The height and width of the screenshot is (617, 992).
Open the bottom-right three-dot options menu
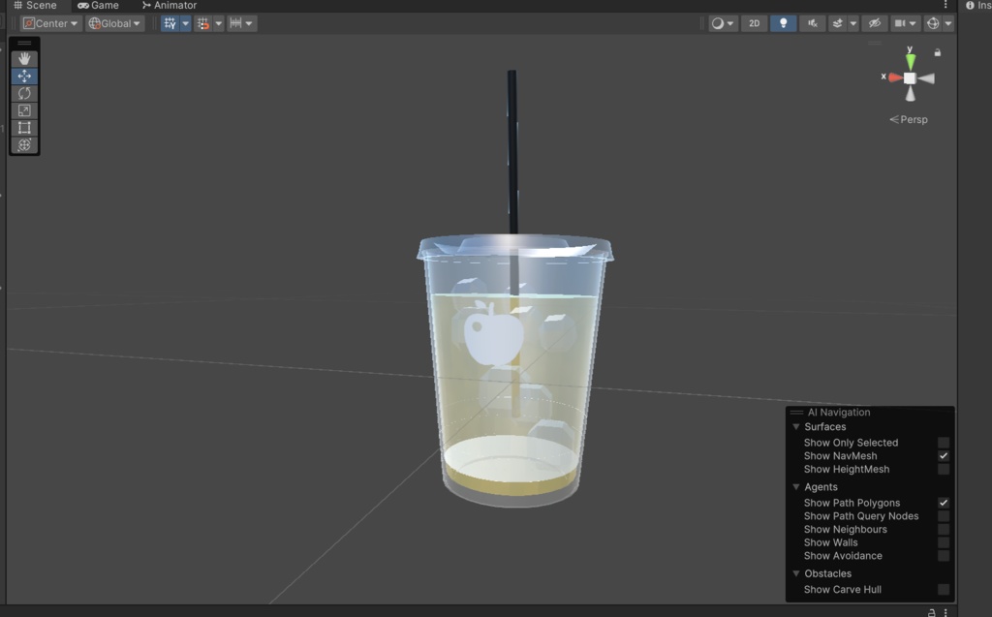click(945, 612)
